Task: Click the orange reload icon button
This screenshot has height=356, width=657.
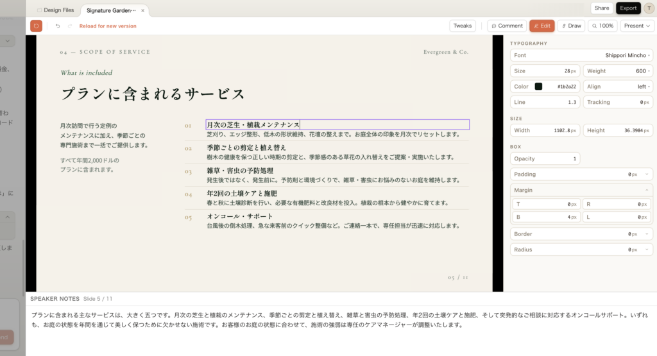Action: click(x=37, y=26)
